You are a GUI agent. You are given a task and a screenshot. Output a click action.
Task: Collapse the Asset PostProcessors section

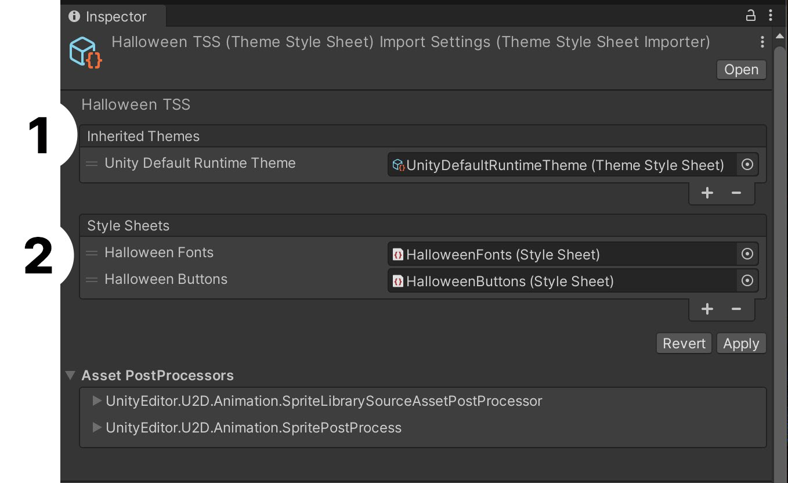coord(70,376)
